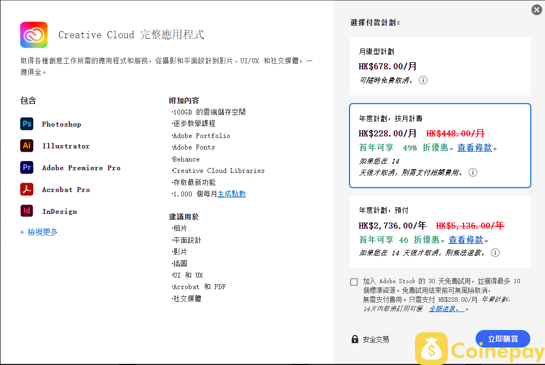The image size is (545, 365).
Task: Click the struck-through HK$5,136.00/年 price
Action: pyautogui.click(x=470, y=226)
